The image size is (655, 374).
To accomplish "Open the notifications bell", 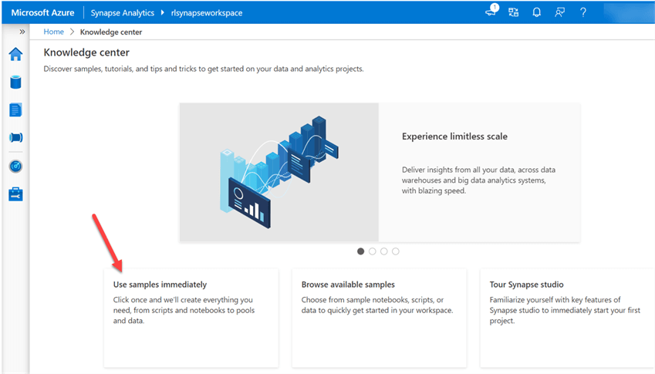I will [x=537, y=12].
